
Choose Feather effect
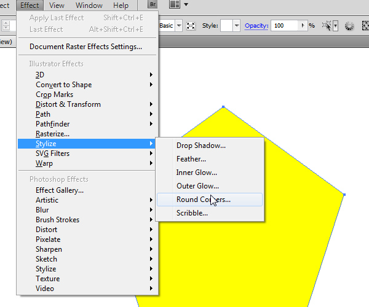click(210, 159)
